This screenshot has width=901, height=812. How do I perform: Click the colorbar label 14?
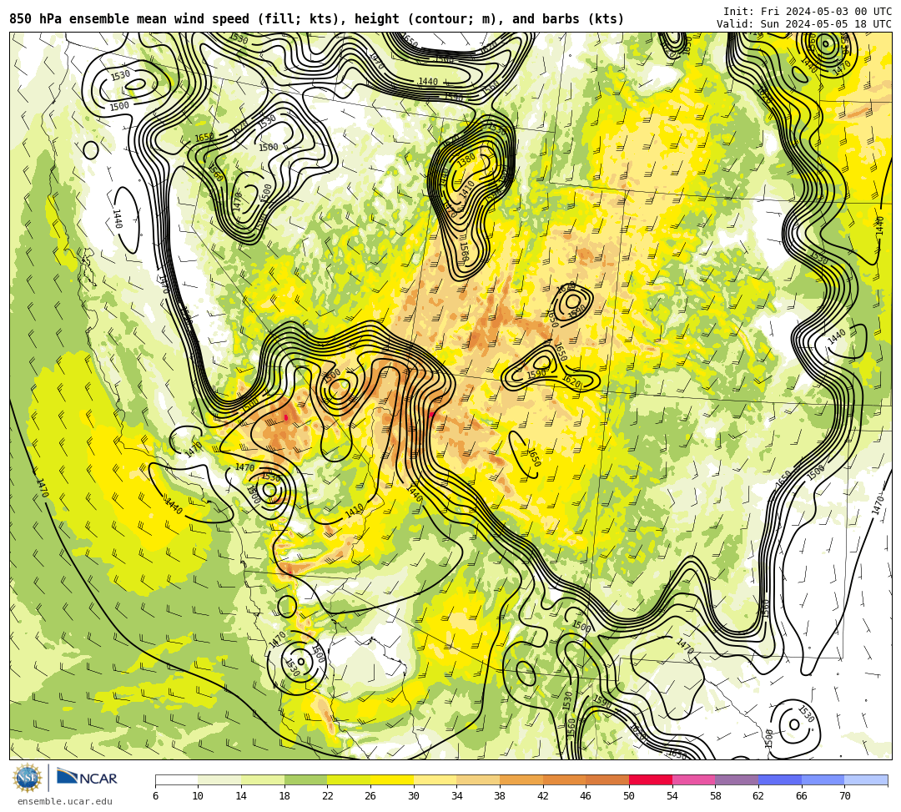click(241, 796)
